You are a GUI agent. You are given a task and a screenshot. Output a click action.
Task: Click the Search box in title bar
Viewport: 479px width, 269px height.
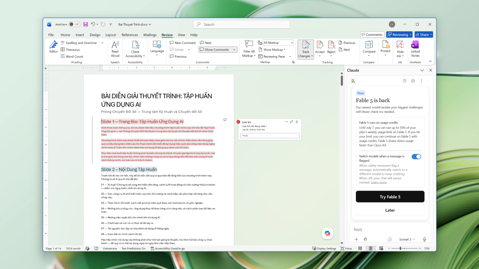pos(242,24)
